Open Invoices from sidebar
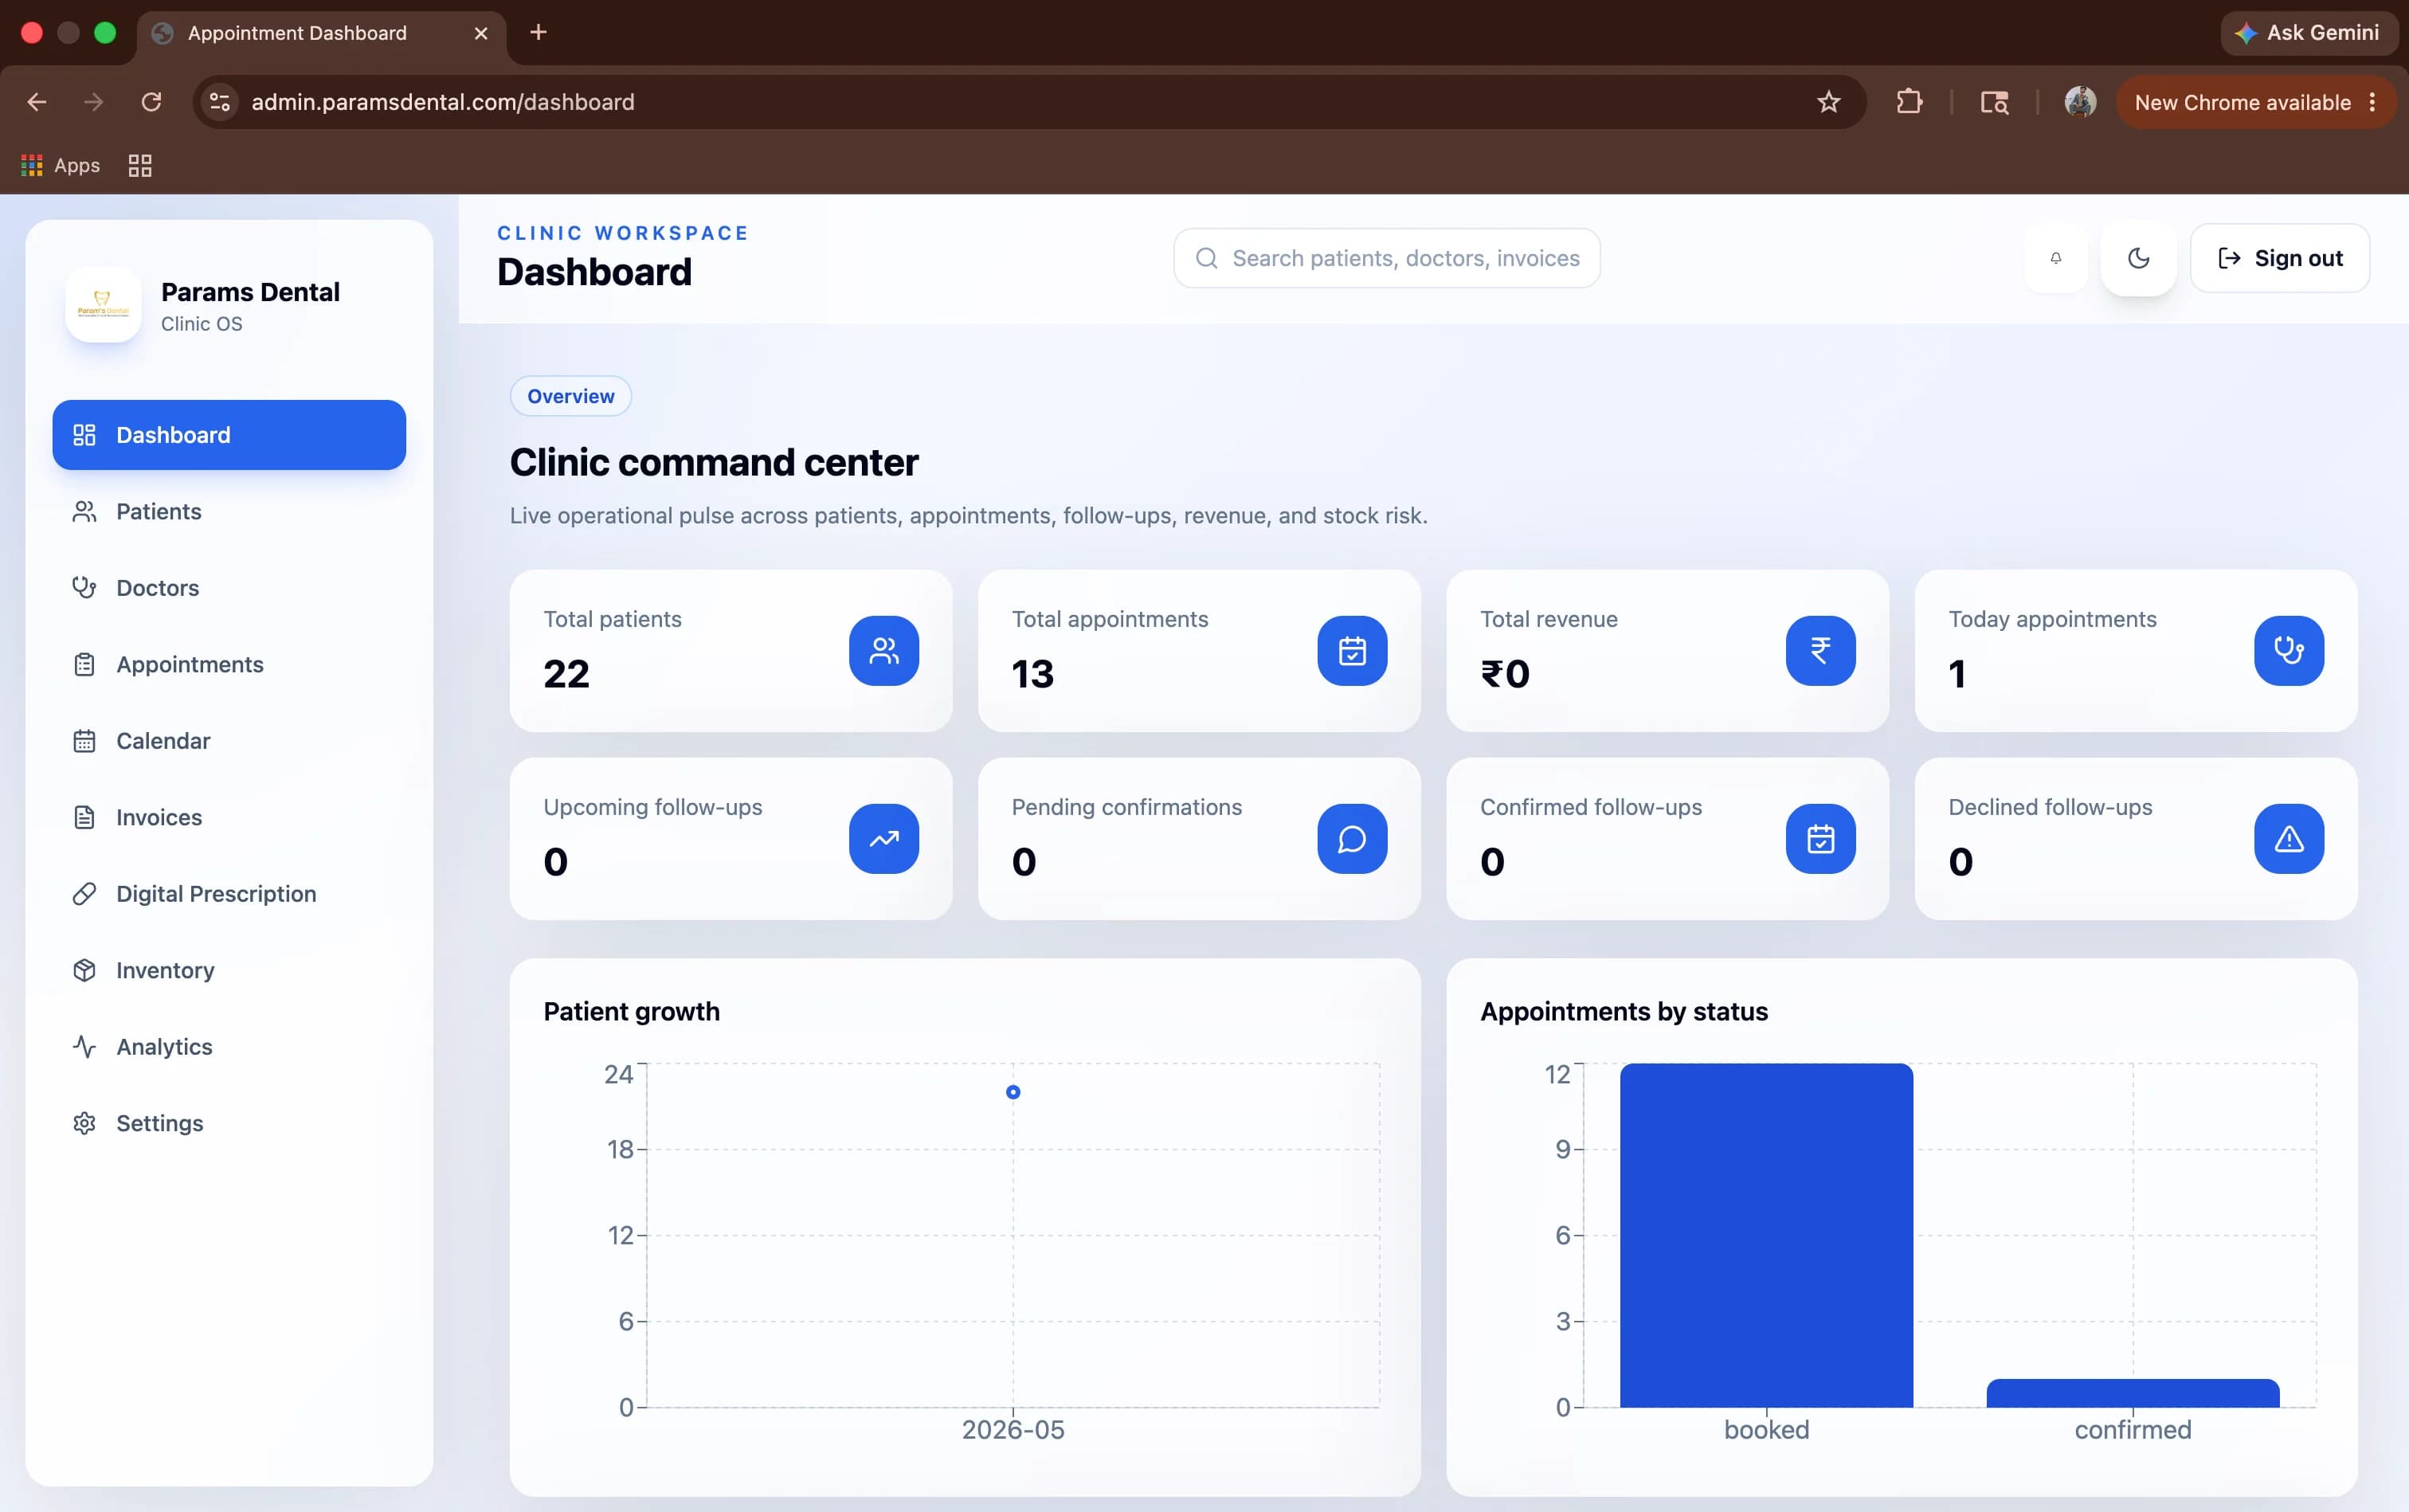The image size is (2409, 1512). (x=229, y=817)
